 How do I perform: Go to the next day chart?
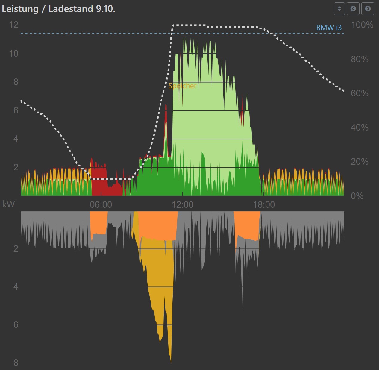click(368, 9)
